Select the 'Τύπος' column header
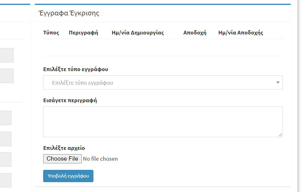Image resolution: width=308 pixels, height=192 pixels. [51, 33]
